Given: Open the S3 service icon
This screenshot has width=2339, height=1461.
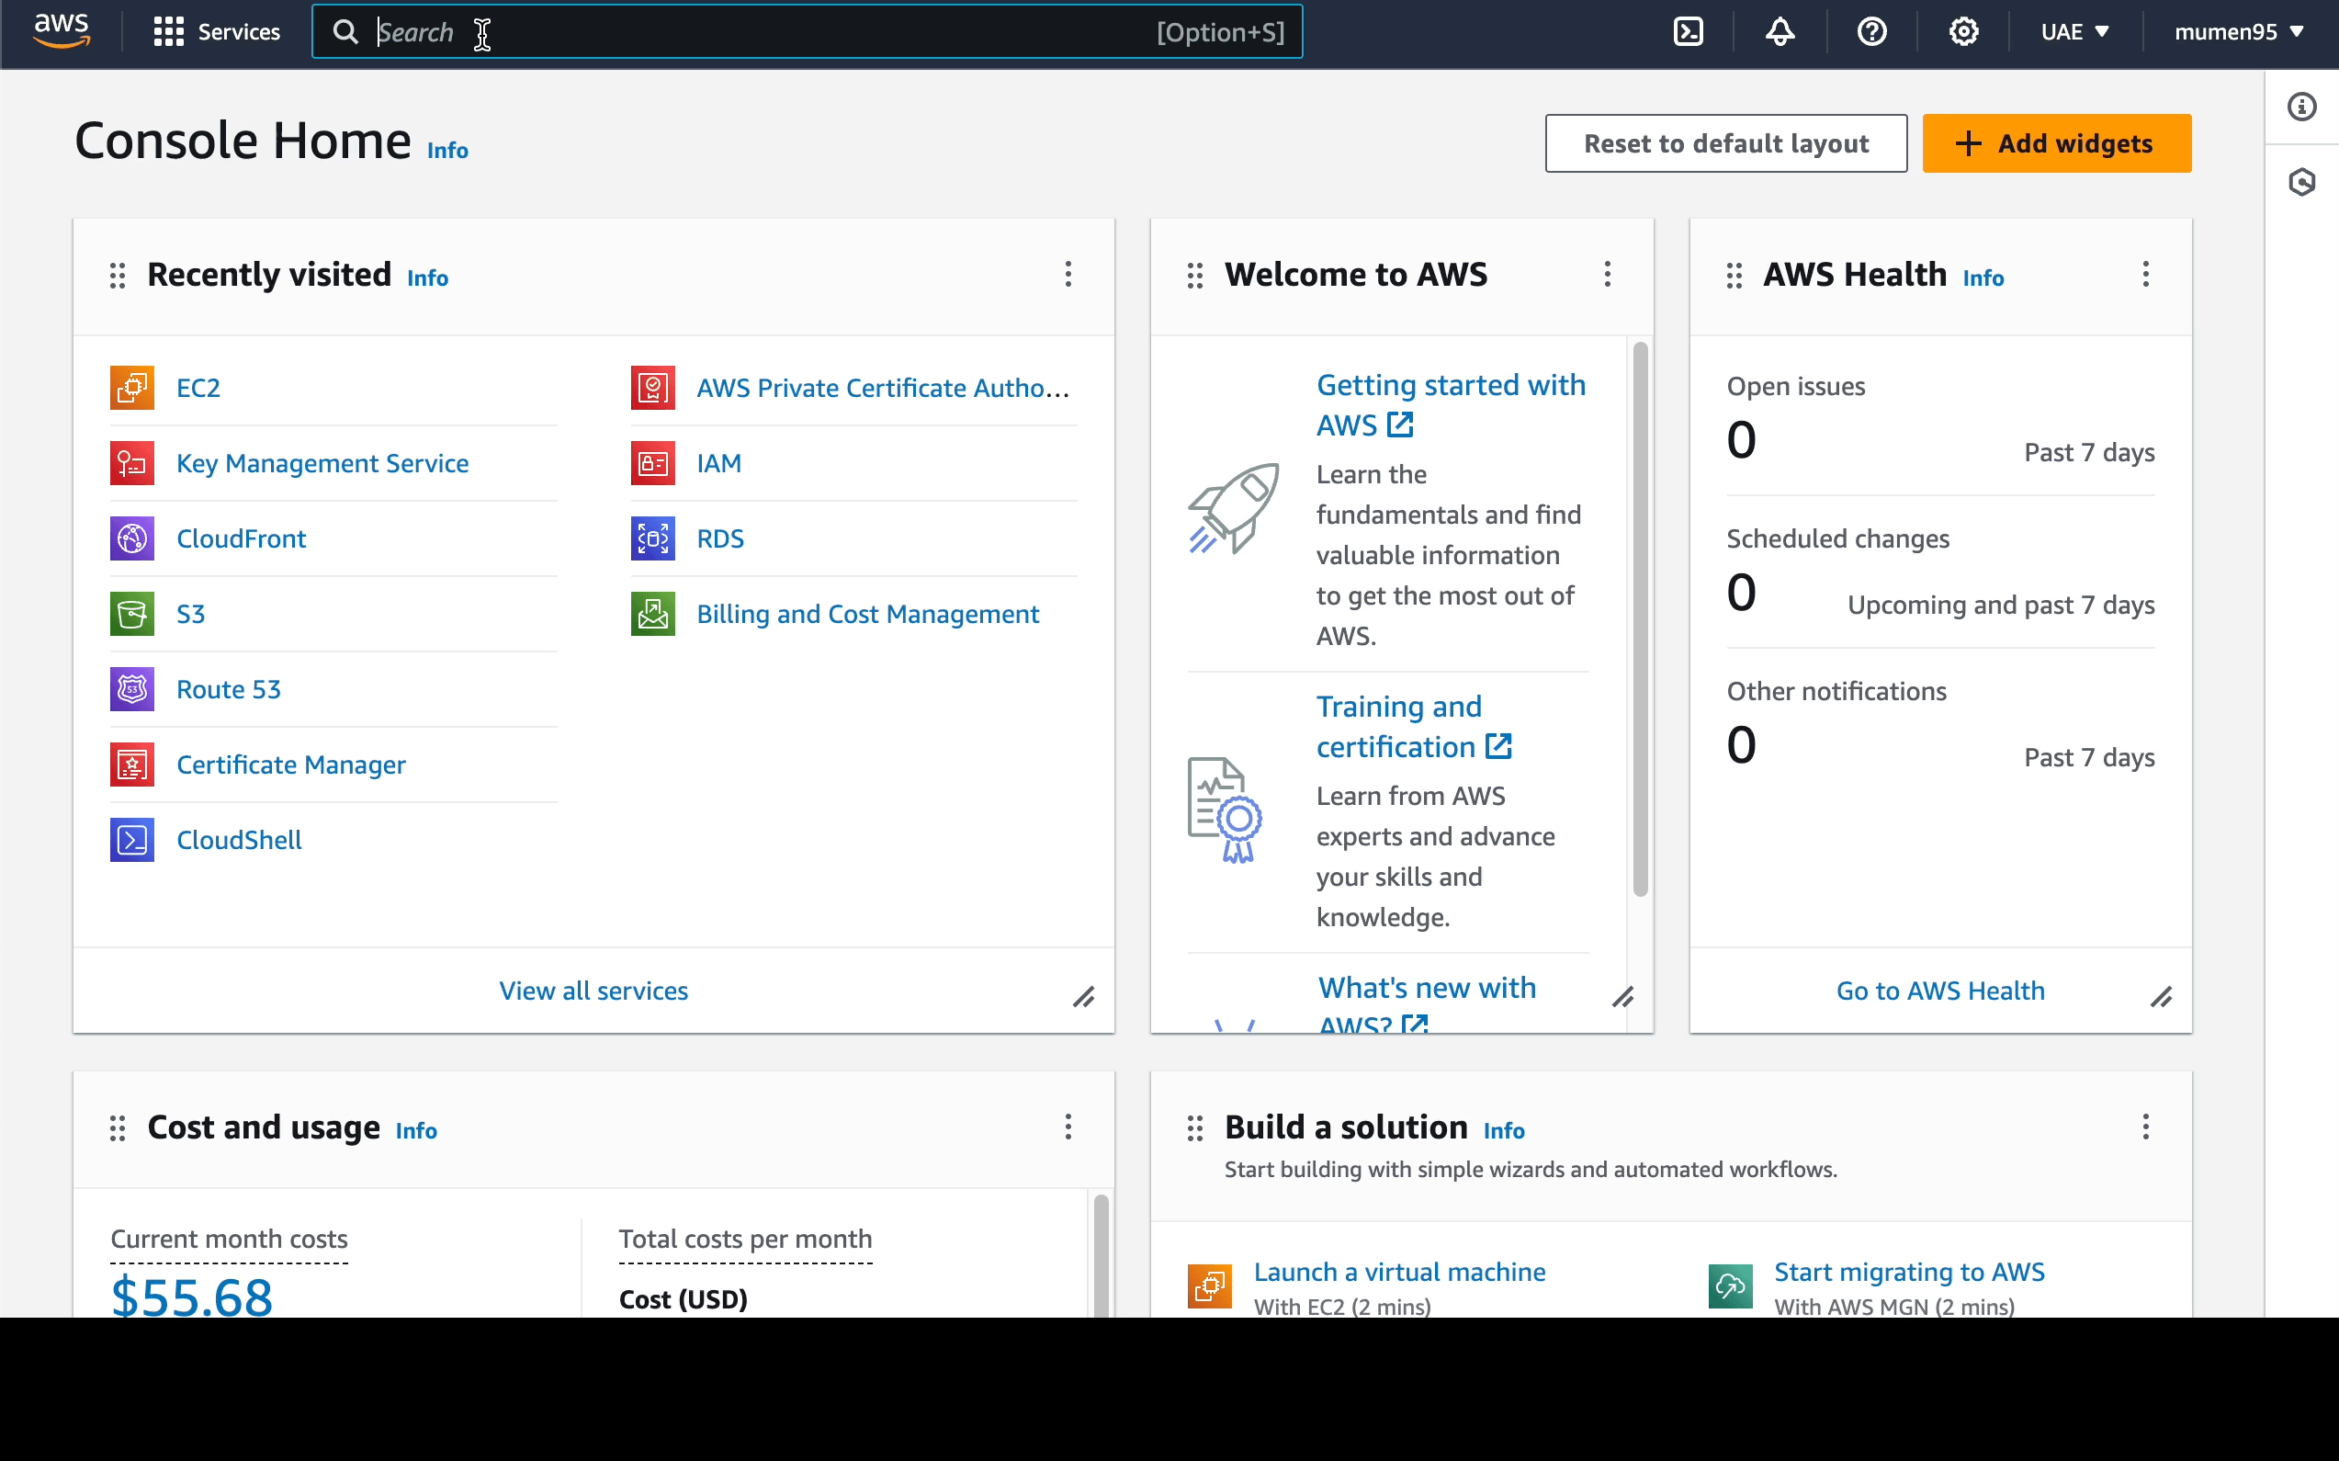Looking at the screenshot, I should [x=131, y=613].
